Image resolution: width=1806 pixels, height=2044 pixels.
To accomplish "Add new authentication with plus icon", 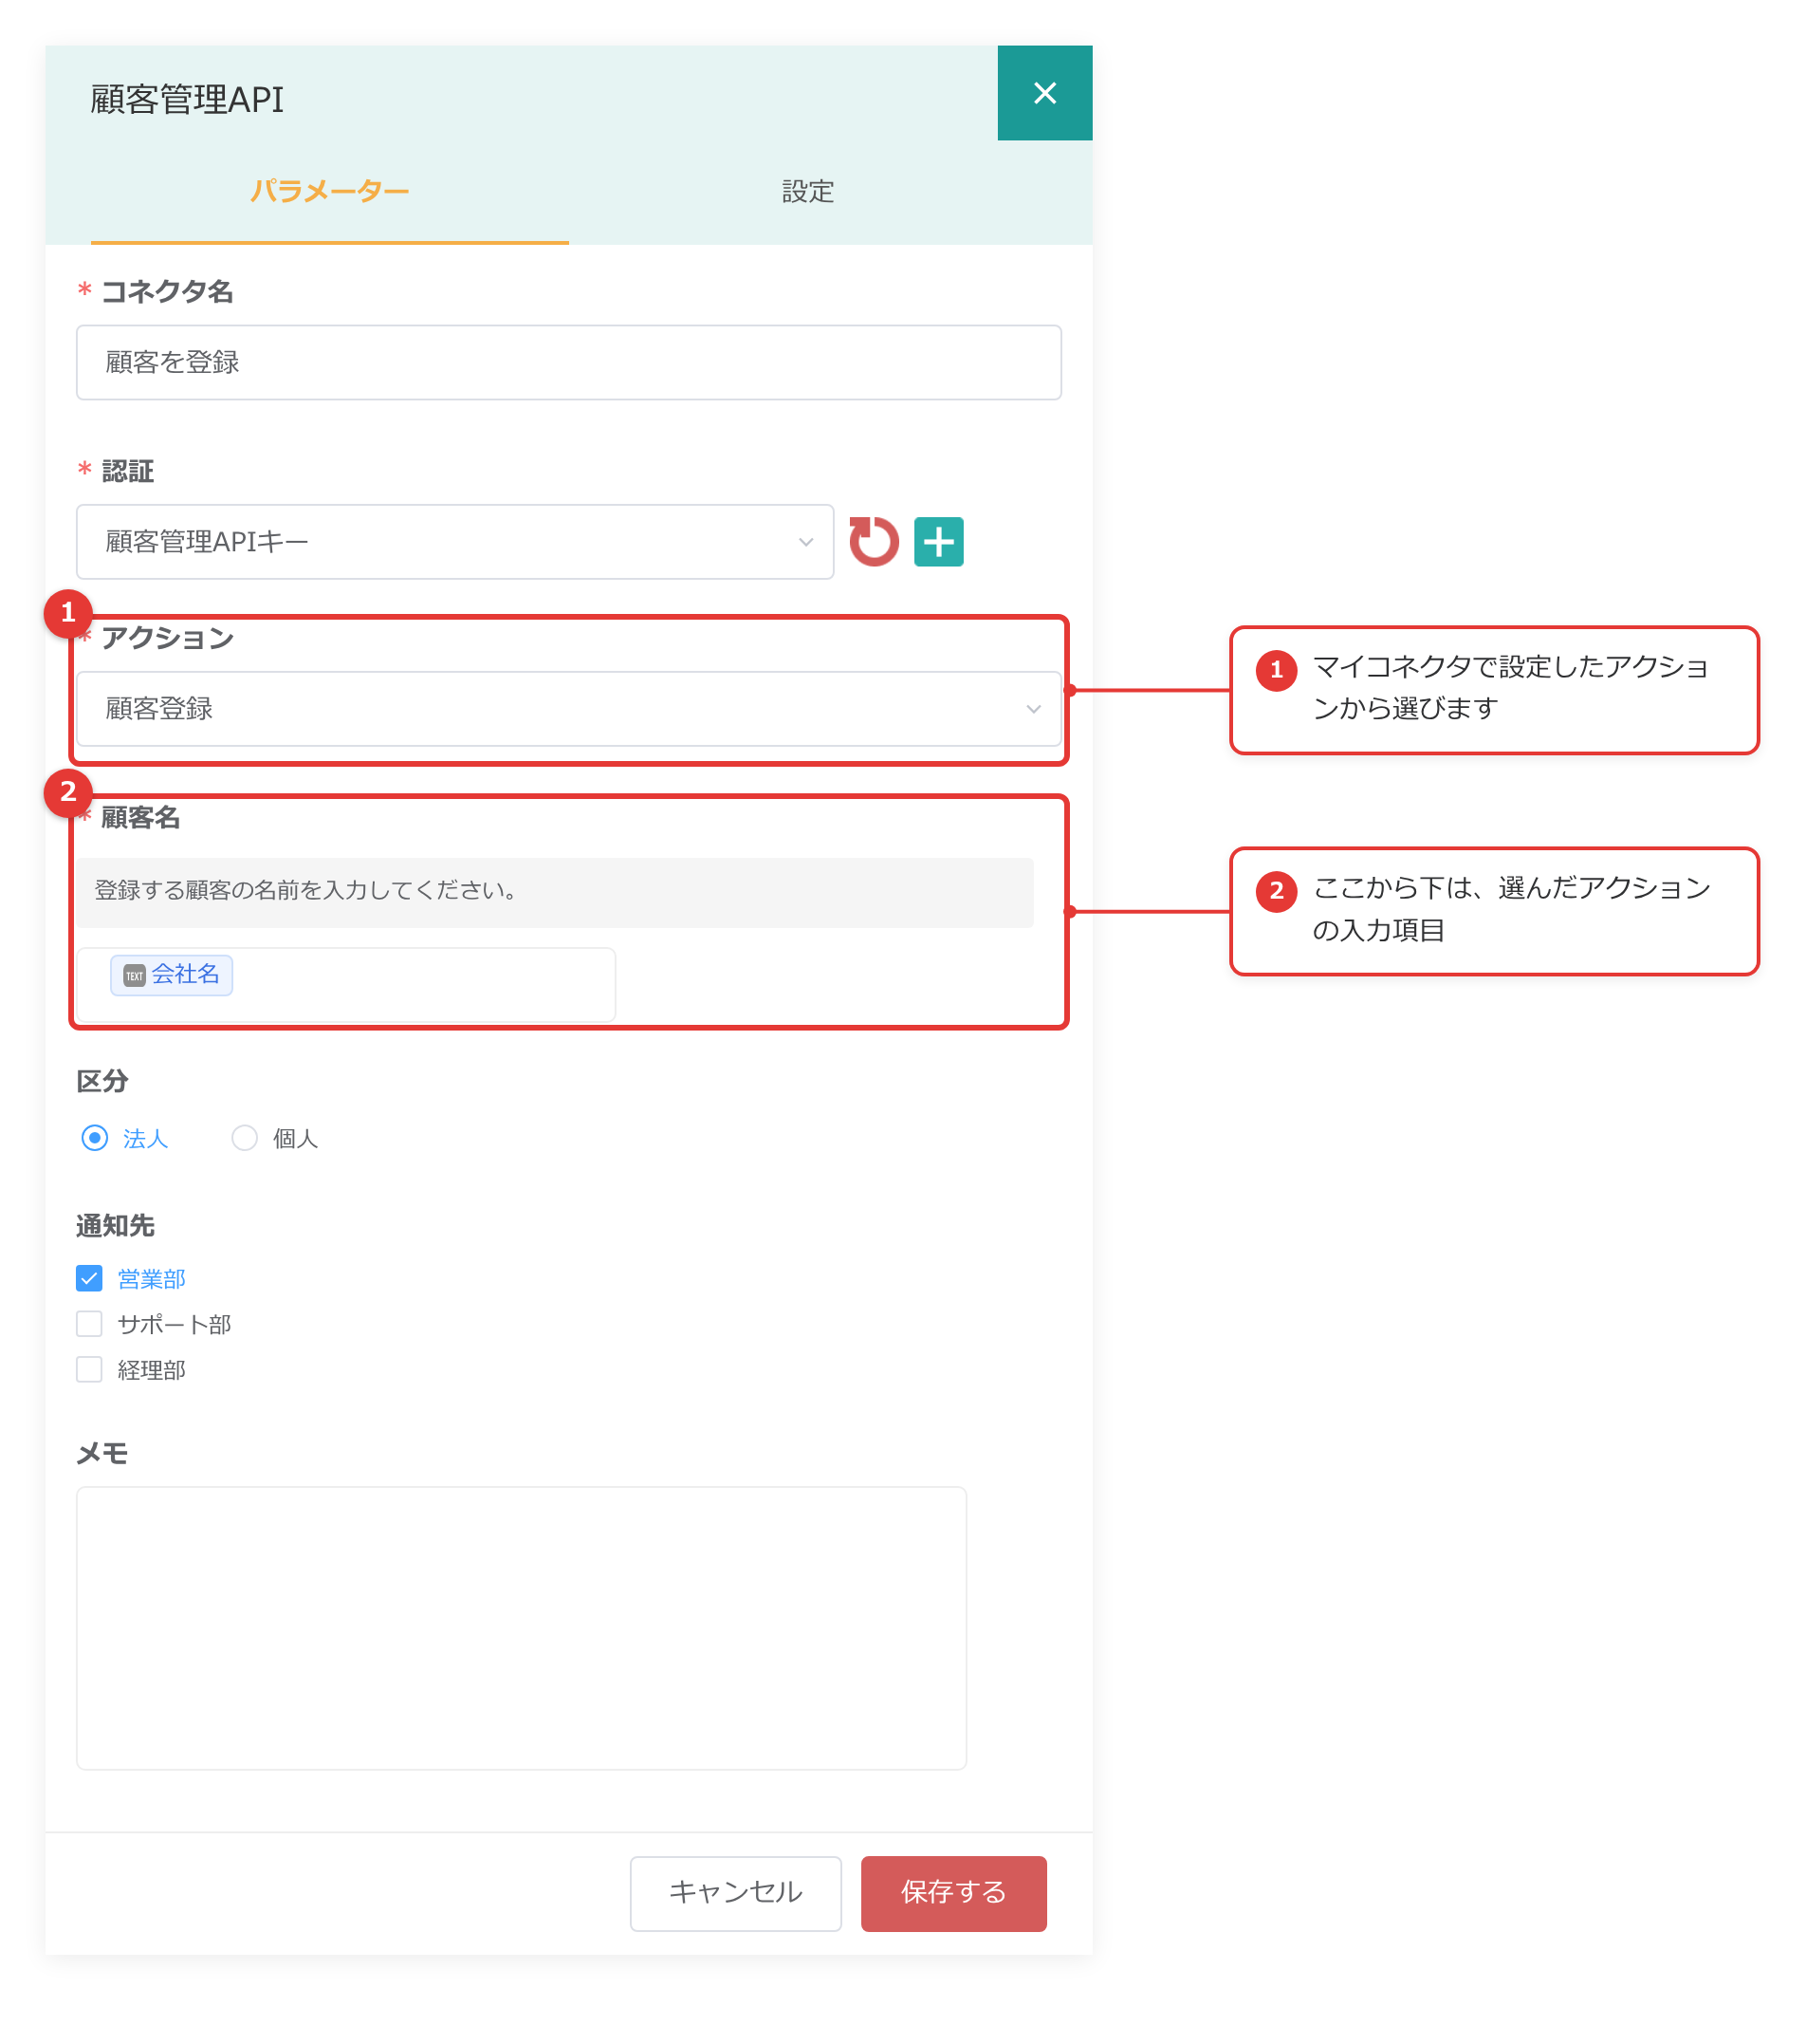I will (x=938, y=542).
